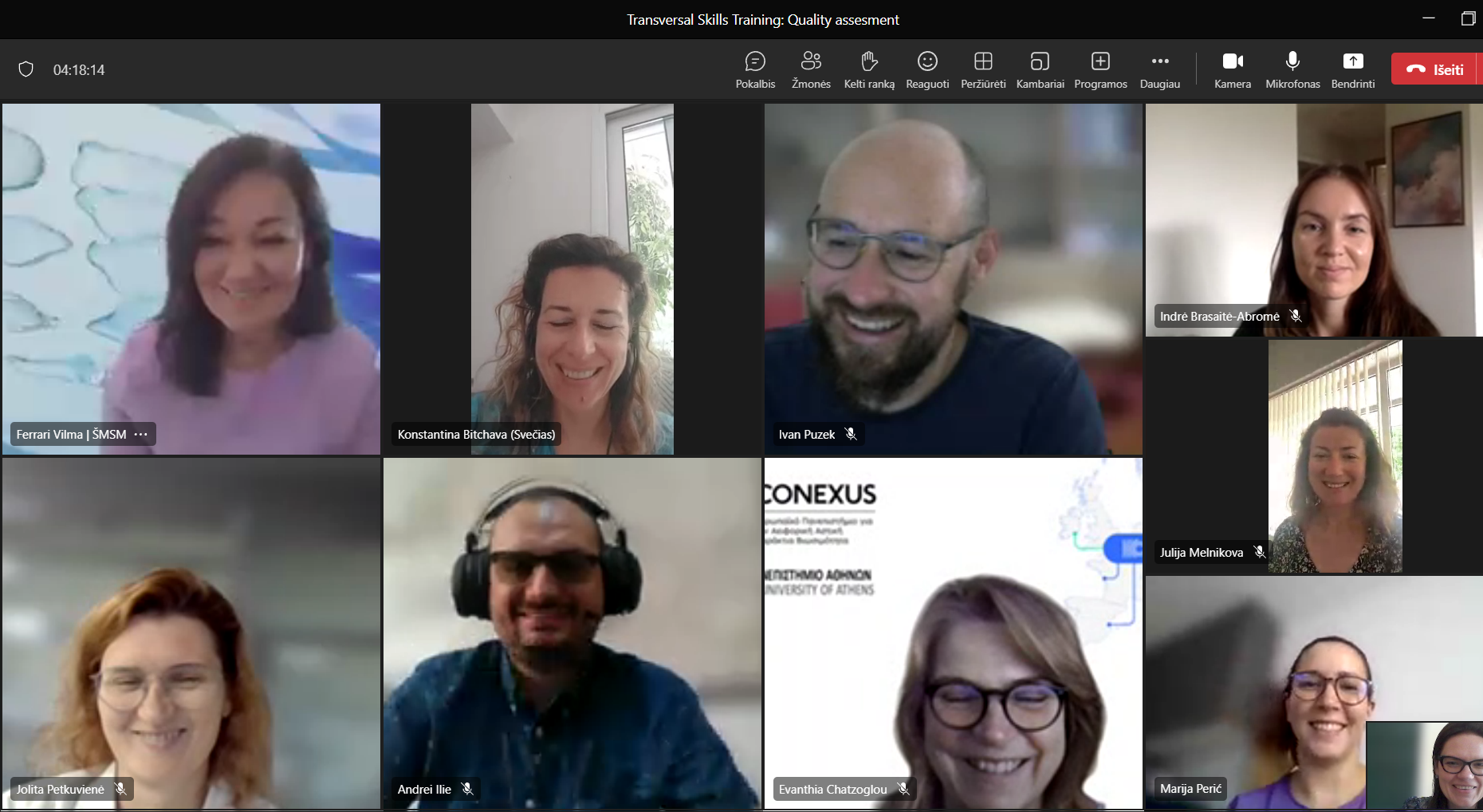
Task: Click the shield security icon
Action: pyautogui.click(x=26, y=69)
